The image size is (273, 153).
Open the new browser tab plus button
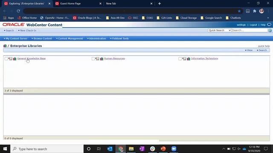160,3
